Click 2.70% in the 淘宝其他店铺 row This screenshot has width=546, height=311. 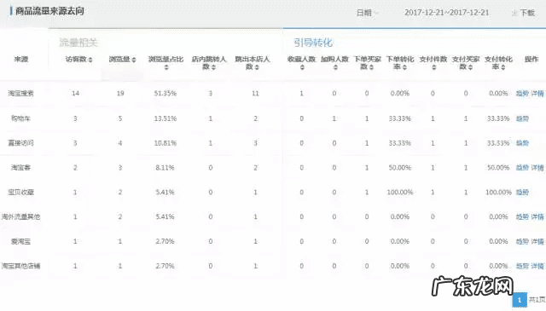point(165,266)
